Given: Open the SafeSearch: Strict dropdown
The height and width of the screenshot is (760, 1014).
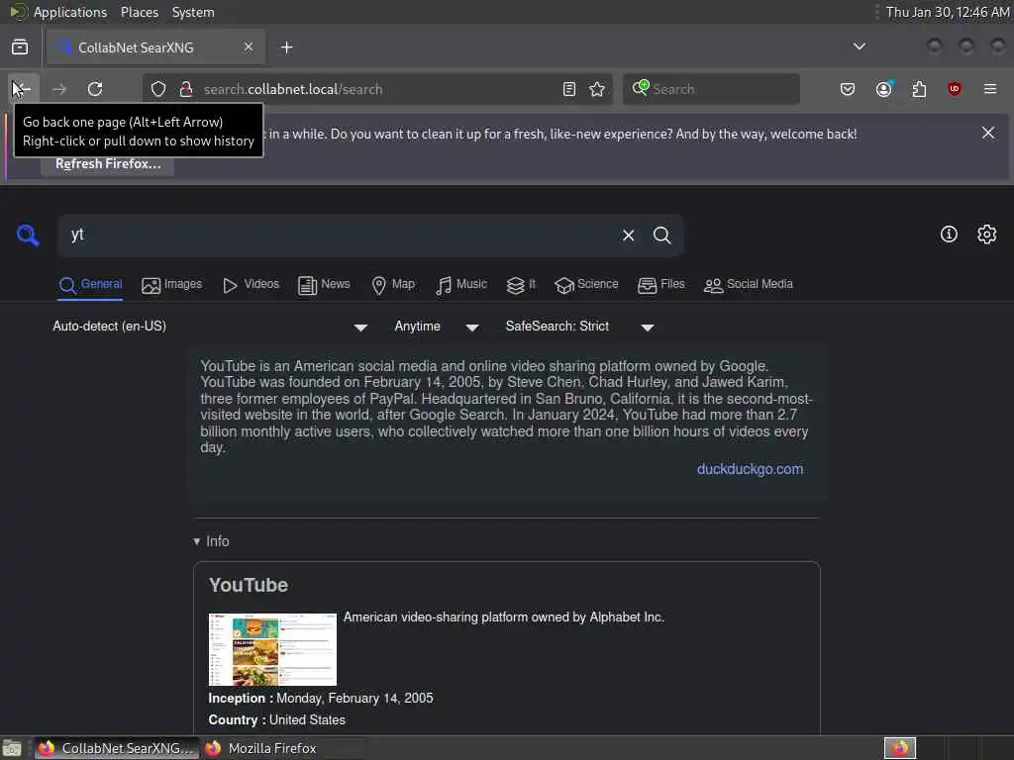Looking at the screenshot, I should 579,327.
